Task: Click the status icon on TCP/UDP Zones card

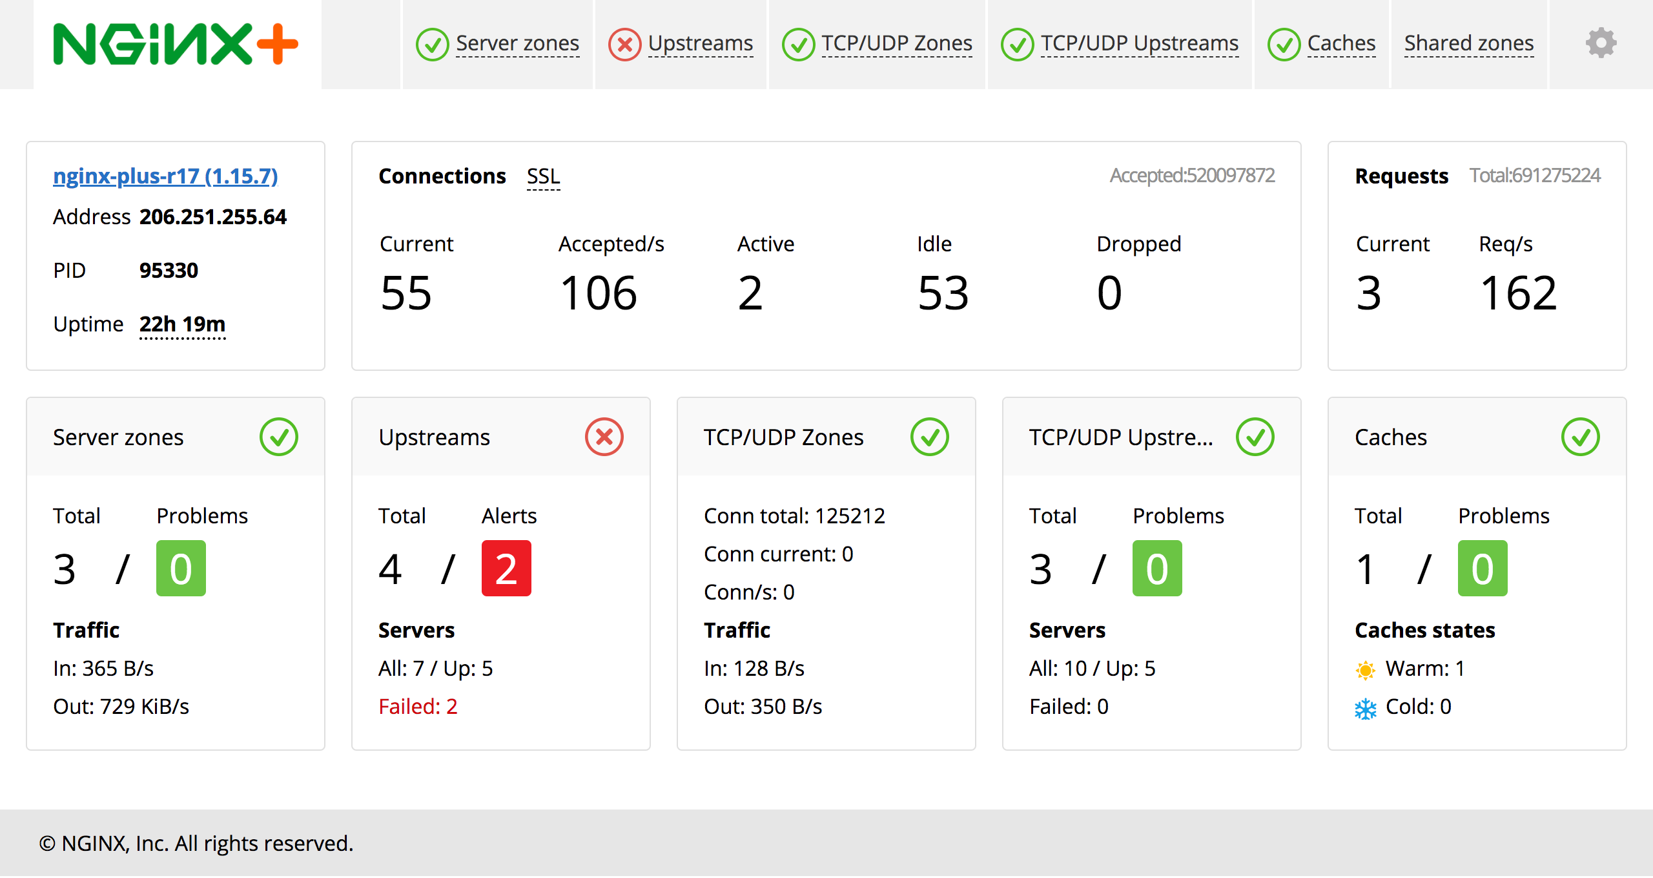Action: [x=930, y=437]
